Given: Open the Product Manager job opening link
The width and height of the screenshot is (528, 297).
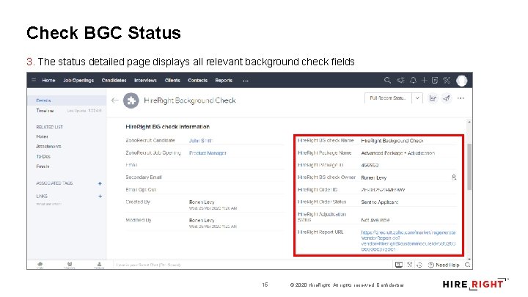Looking at the screenshot, I should pos(208,153).
